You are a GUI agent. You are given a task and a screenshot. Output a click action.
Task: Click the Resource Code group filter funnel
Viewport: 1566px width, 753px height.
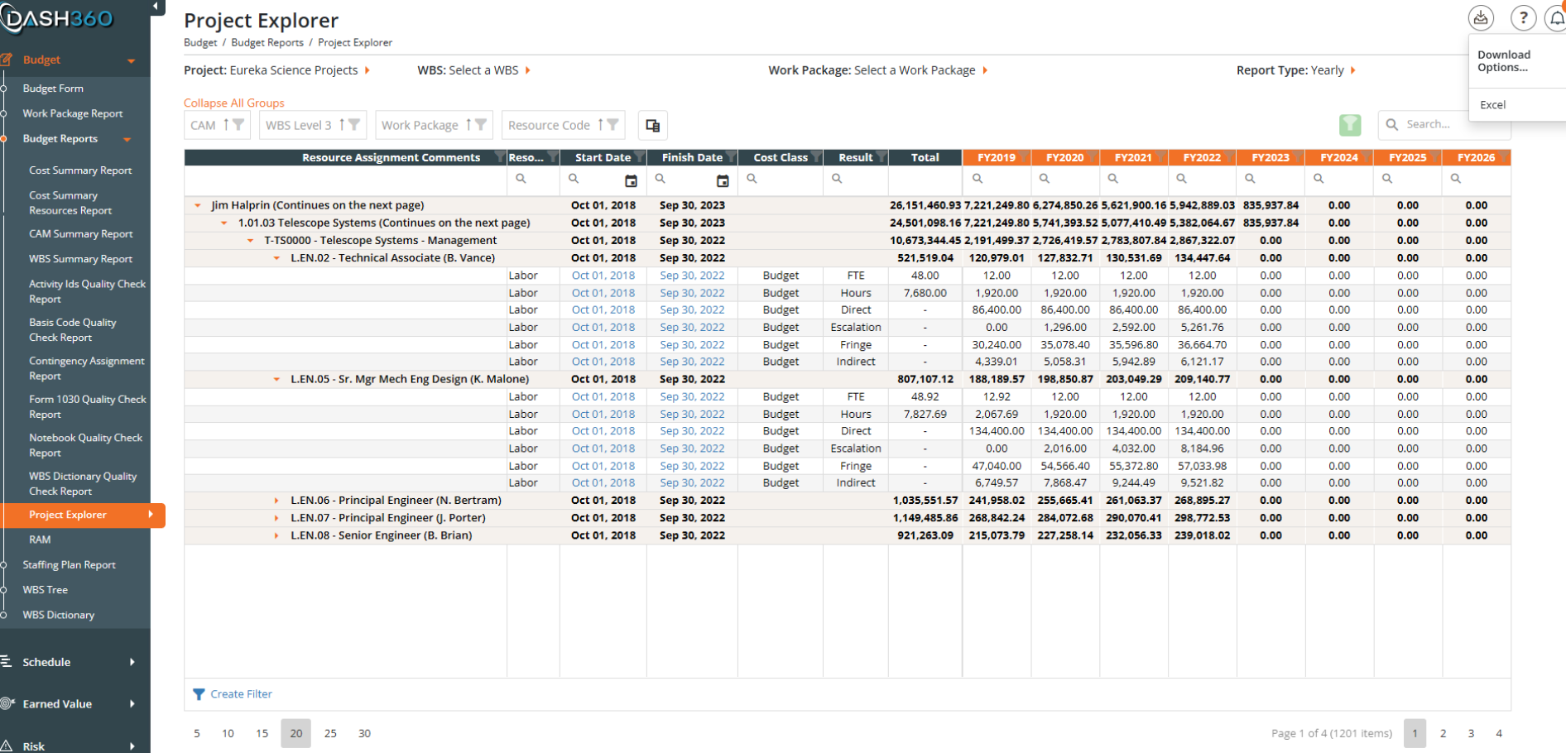coord(612,124)
